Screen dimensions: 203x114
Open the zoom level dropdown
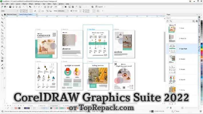click(x=63, y=7)
